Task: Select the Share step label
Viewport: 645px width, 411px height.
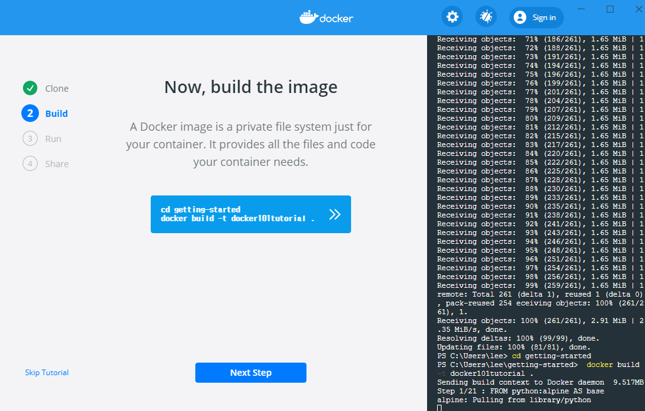Action: (57, 164)
